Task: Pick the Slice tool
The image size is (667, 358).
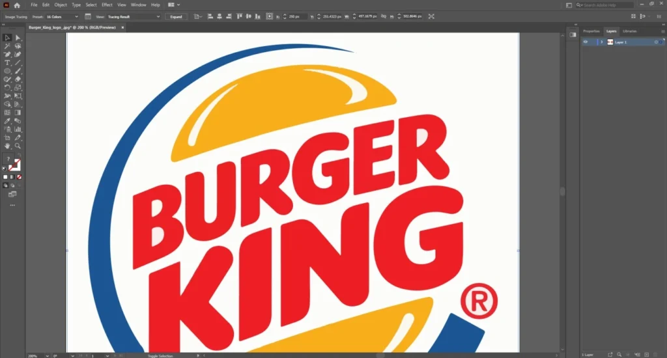Action: coord(18,138)
